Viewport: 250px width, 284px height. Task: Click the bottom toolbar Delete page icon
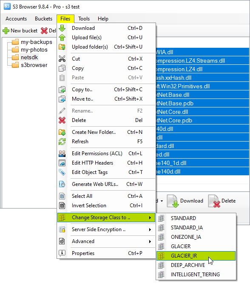[x=214, y=201]
